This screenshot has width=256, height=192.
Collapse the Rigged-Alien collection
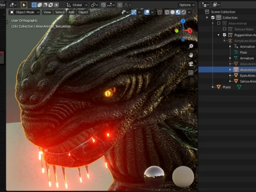[x=219, y=35]
